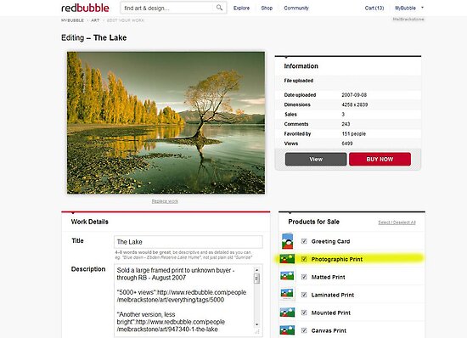Expand the MyBubble dropdown arrow
467x338 pixels.
(x=422, y=8)
